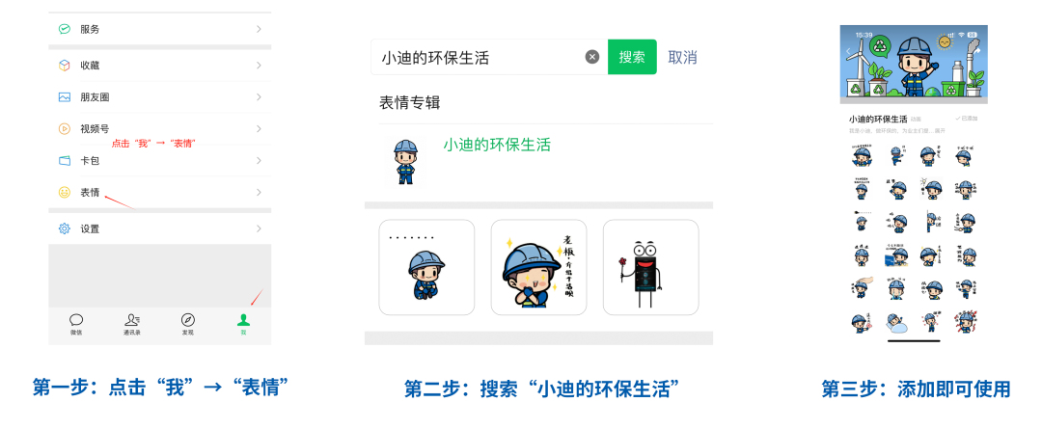Screen dimensions: 1042x429
Task: Click the 朋友圈 picture icon
Action: [64, 97]
